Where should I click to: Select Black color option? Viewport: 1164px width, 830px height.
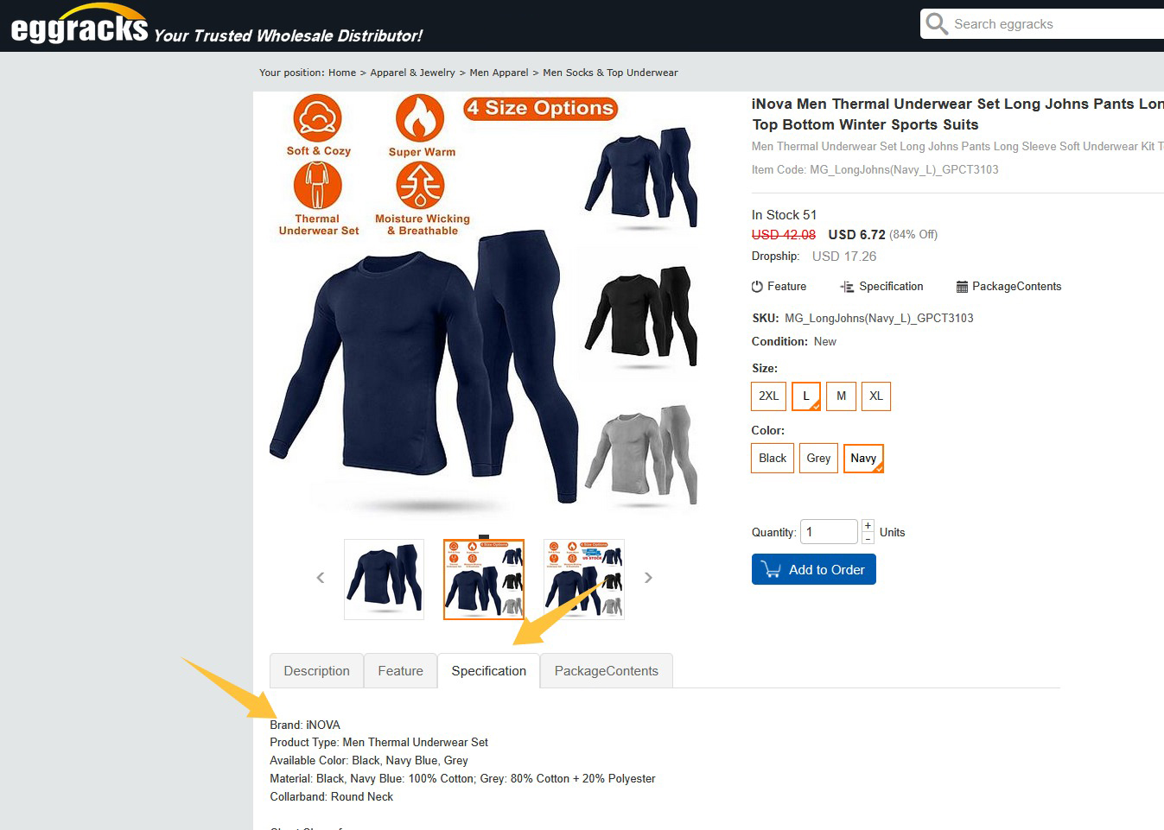(772, 459)
